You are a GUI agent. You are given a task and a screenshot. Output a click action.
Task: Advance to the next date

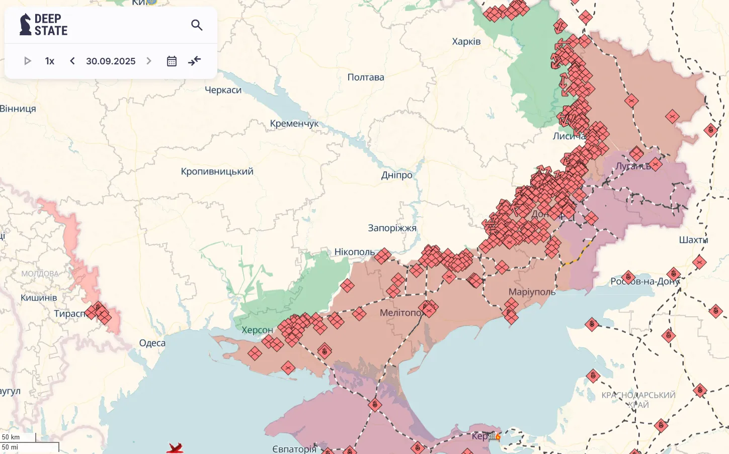tap(149, 61)
